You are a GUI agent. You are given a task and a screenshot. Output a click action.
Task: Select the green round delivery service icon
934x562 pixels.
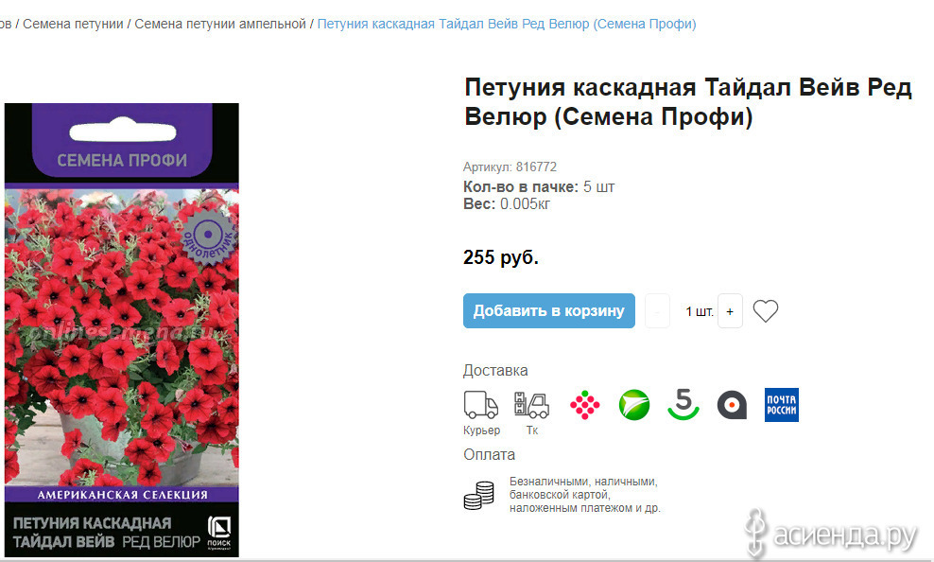point(634,405)
